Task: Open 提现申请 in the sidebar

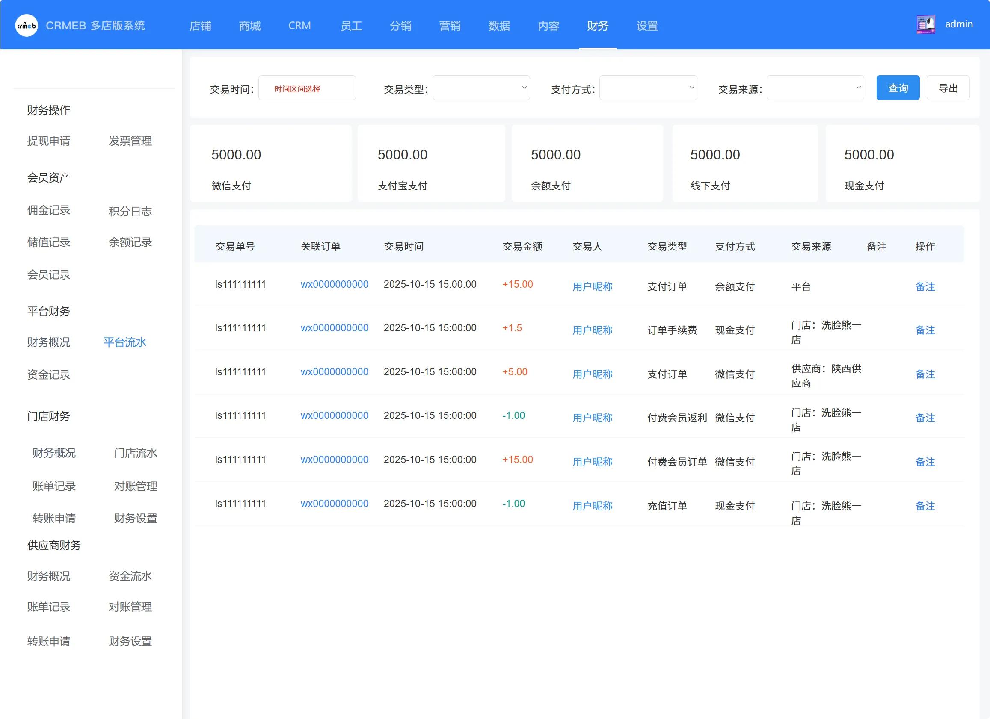Action: point(48,141)
